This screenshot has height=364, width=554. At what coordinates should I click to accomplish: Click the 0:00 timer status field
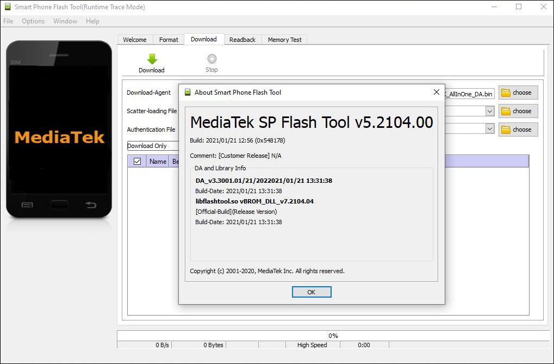tap(364, 345)
